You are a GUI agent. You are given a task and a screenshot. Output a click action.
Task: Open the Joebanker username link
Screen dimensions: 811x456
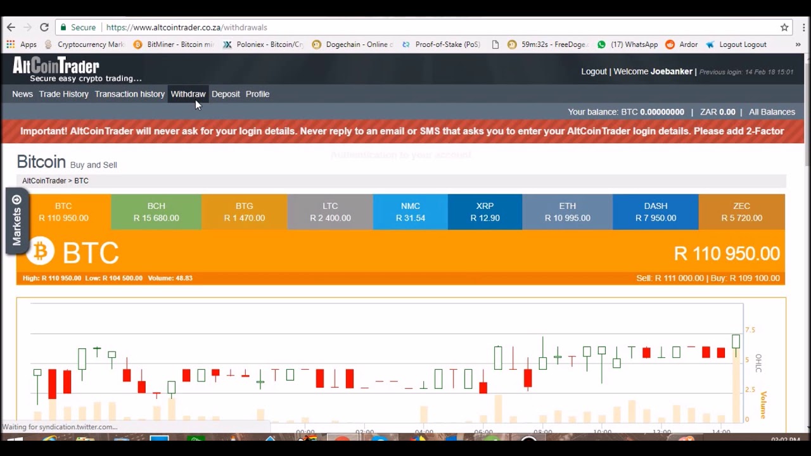(671, 72)
